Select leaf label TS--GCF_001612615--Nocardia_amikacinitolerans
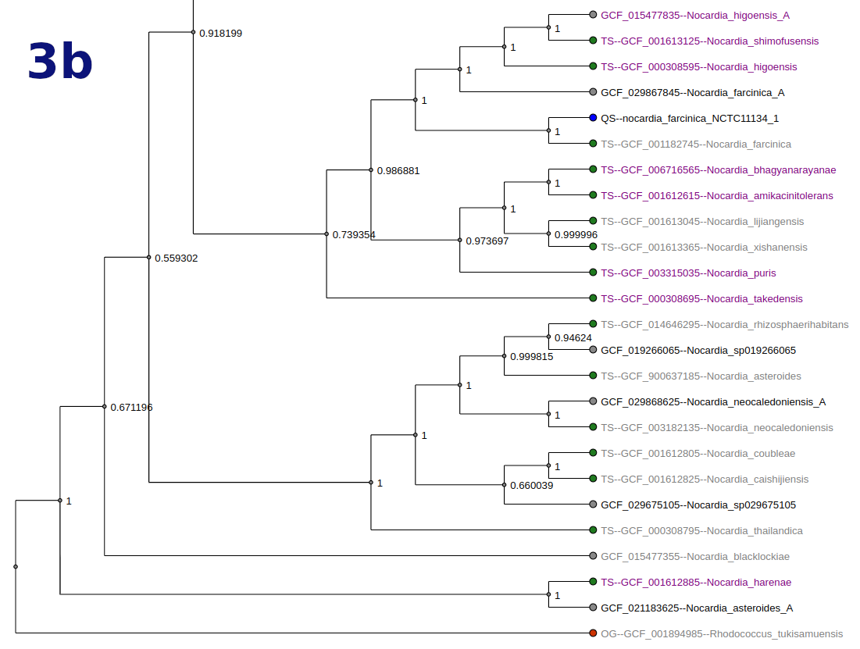This screenshot has height=649, width=860. pos(717,196)
